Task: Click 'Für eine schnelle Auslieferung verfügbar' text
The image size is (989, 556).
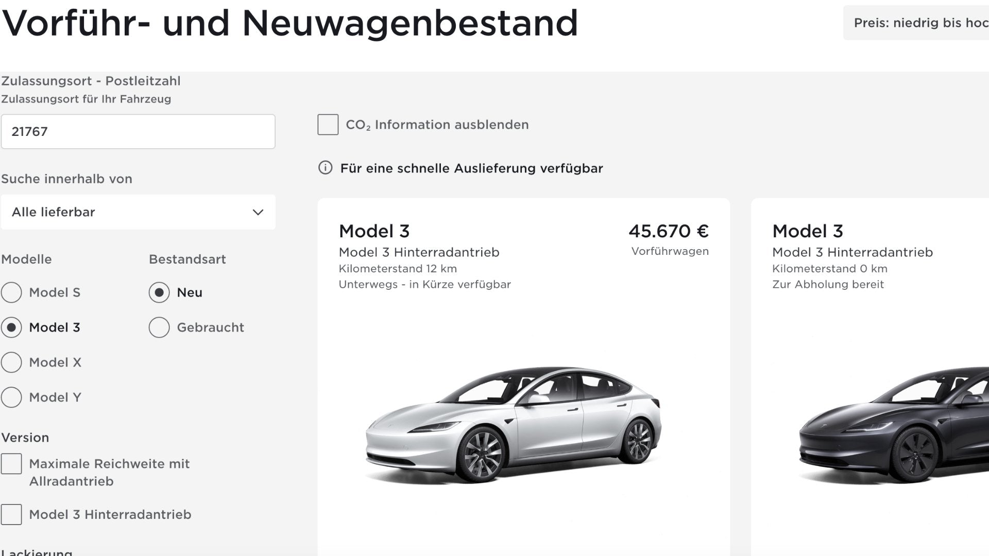Action: coord(471,168)
